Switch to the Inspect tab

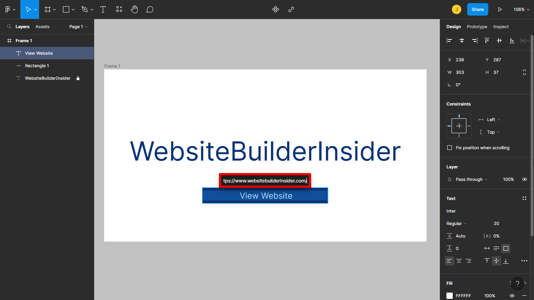(x=501, y=27)
